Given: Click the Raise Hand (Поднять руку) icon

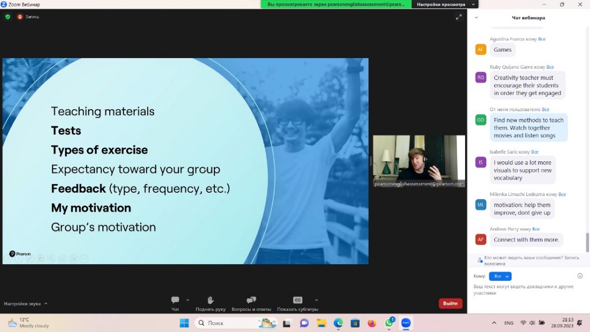Looking at the screenshot, I should 210,301.
